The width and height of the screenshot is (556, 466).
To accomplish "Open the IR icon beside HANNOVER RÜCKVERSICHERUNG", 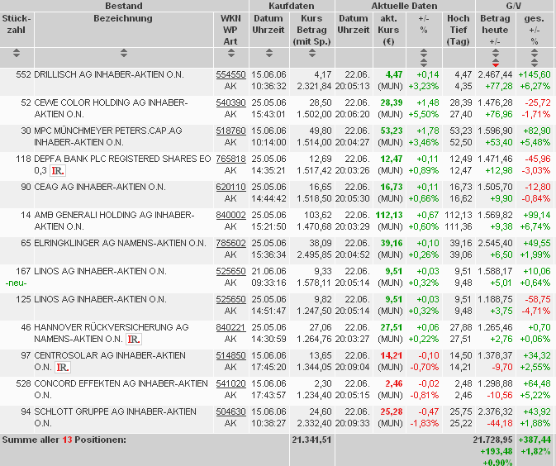I will point(134,340).
